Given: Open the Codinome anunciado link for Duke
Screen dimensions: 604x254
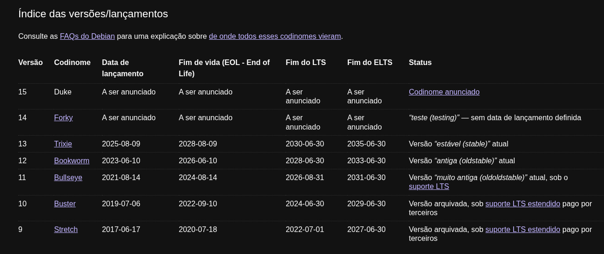Looking at the screenshot, I should click(x=444, y=92).
